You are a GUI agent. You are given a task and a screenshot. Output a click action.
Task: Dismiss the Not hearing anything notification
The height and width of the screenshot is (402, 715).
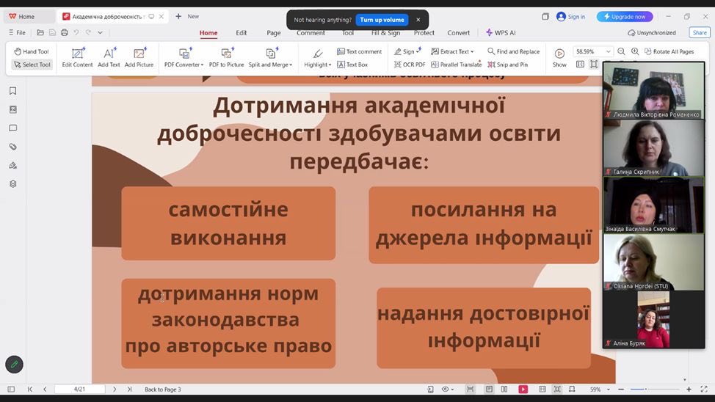418,20
